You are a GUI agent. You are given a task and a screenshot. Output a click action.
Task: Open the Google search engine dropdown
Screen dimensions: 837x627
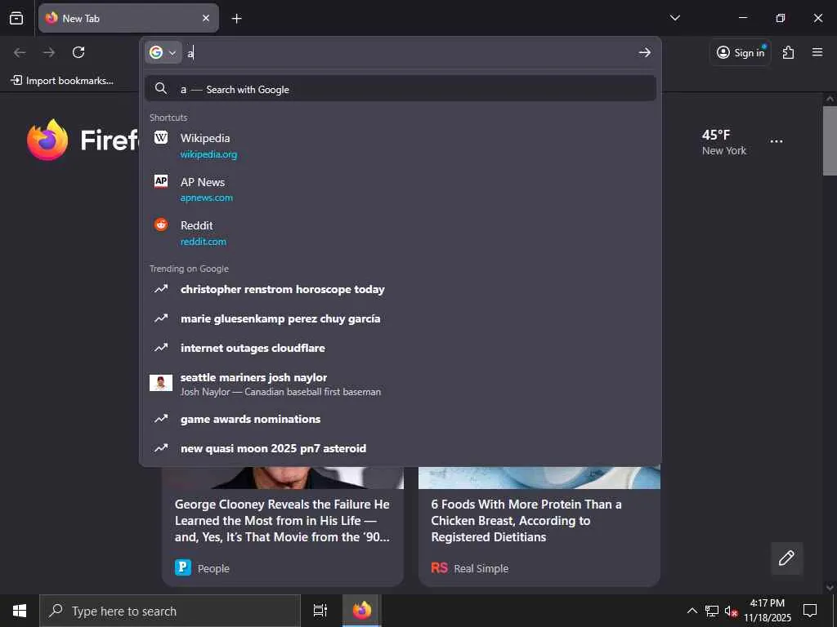pos(163,52)
